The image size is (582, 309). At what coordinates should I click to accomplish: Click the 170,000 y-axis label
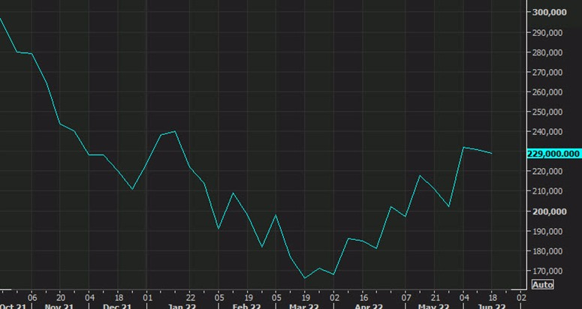point(547,271)
